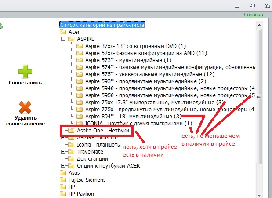The width and height of the screenshot is (272, 198).
Task: Click folder icon of Aspire 75xx-17.3" row
Action: click(80, 102)
